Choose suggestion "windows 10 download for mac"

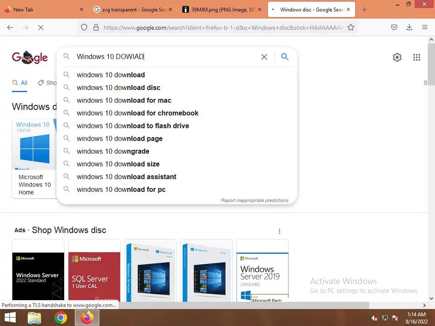point(177,100)
